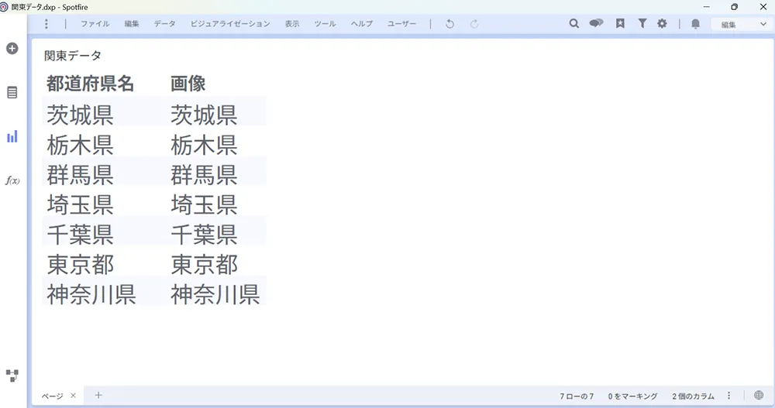Open the ビジュアライゼーション menu
This screenshot has width=775, height=408.
[x=230, y=24]
